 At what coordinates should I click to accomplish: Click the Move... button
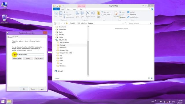[28, 58]
